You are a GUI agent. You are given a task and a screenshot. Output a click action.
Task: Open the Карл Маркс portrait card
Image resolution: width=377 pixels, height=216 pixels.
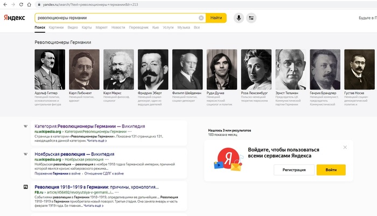pyautogui.click(x=118, y=69)
